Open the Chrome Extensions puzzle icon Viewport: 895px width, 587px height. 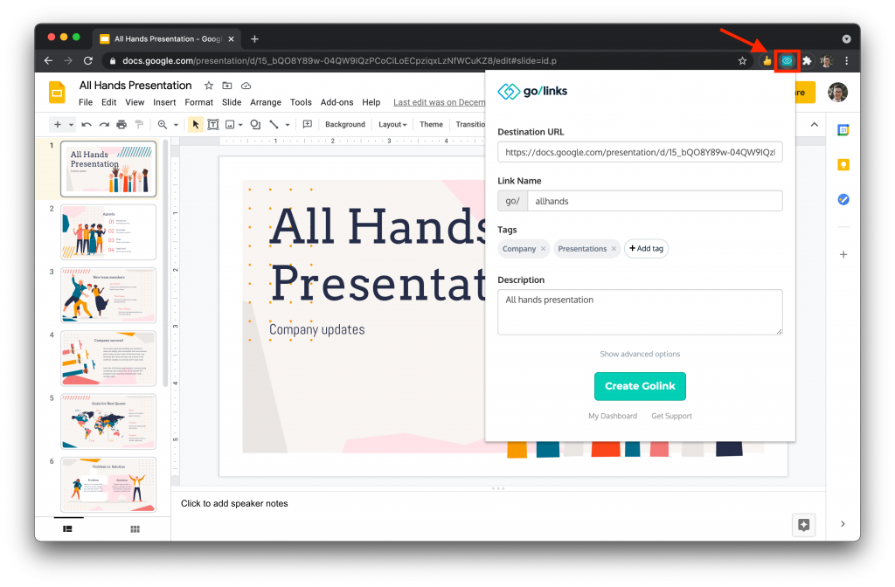point(807,61)
